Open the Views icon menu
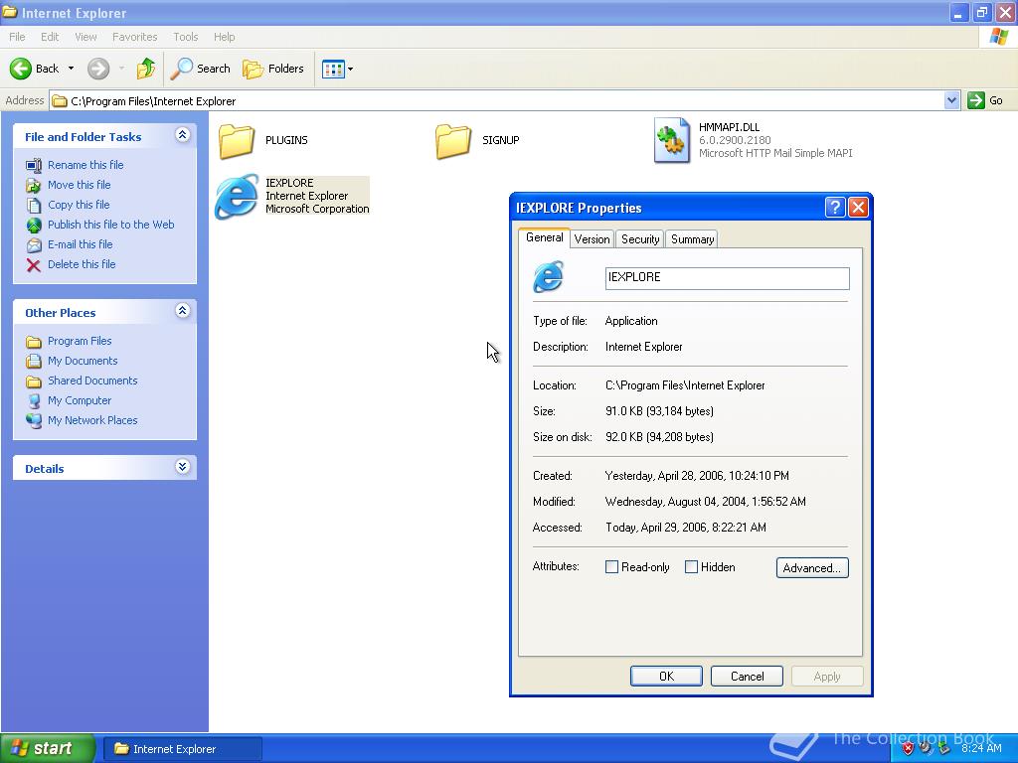The height and width of the screenshot is (763, 1018). pos(333,69)
